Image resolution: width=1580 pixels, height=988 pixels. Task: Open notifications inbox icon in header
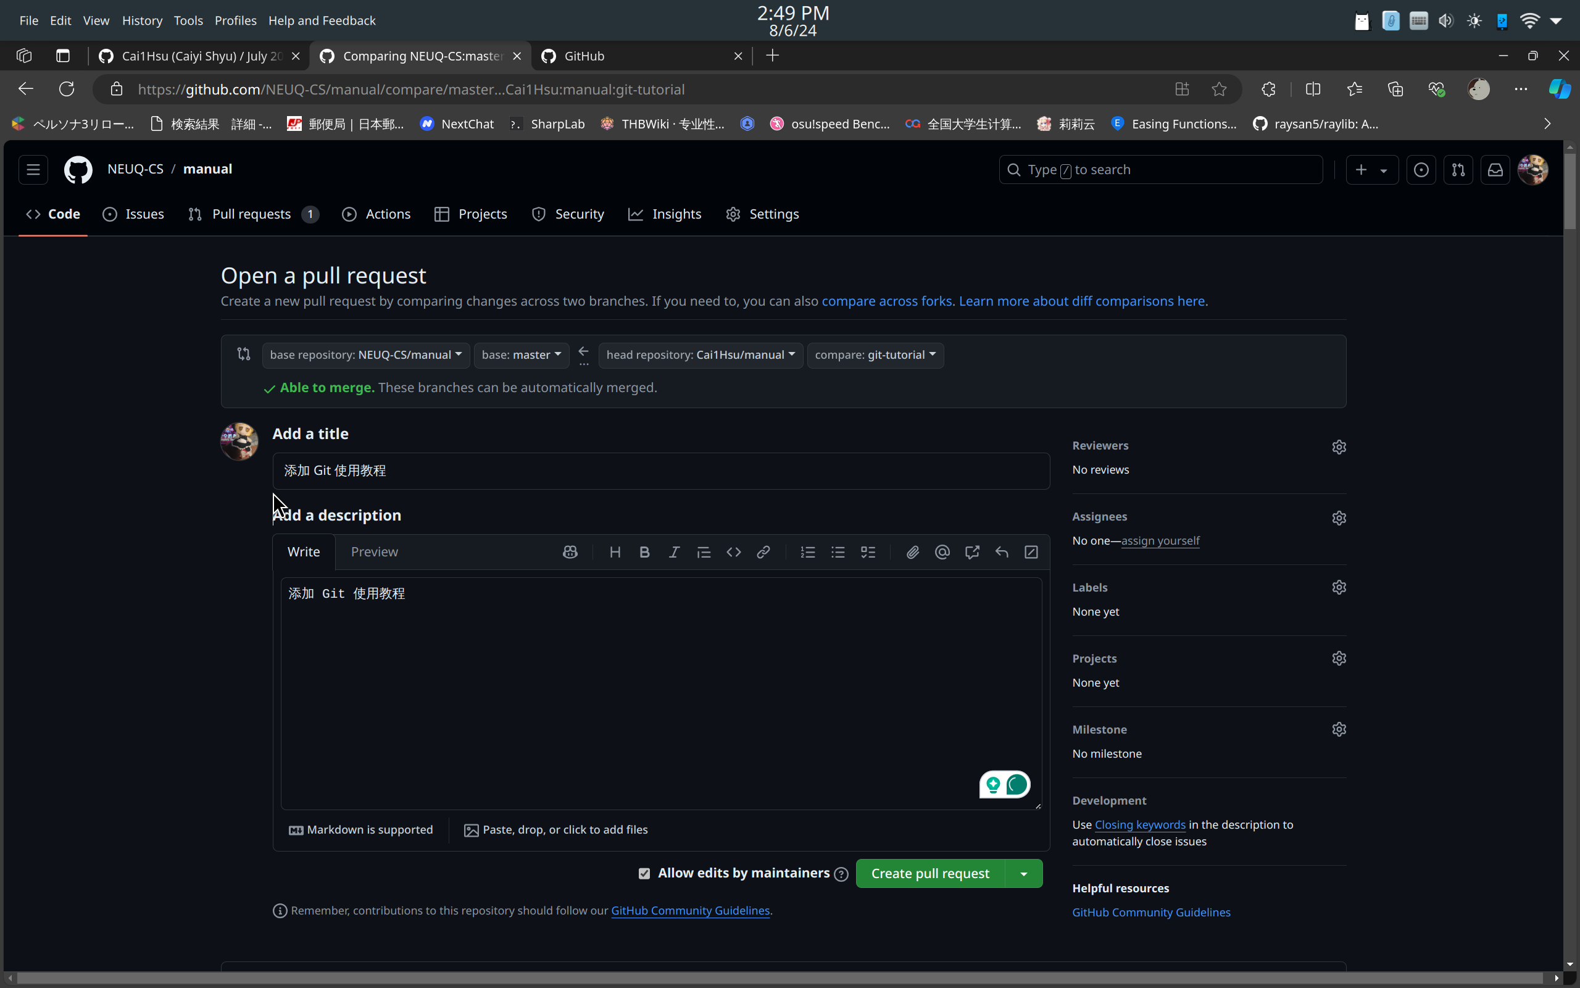coord(1495,170)
